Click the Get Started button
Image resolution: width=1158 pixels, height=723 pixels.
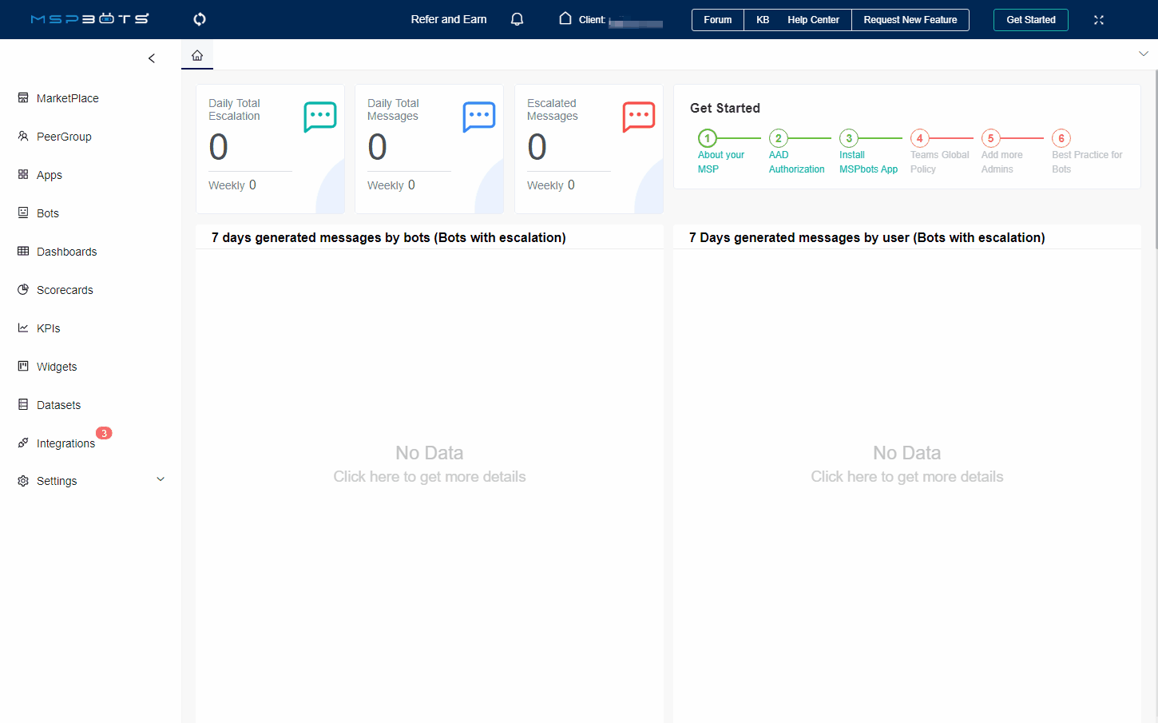1030,20
